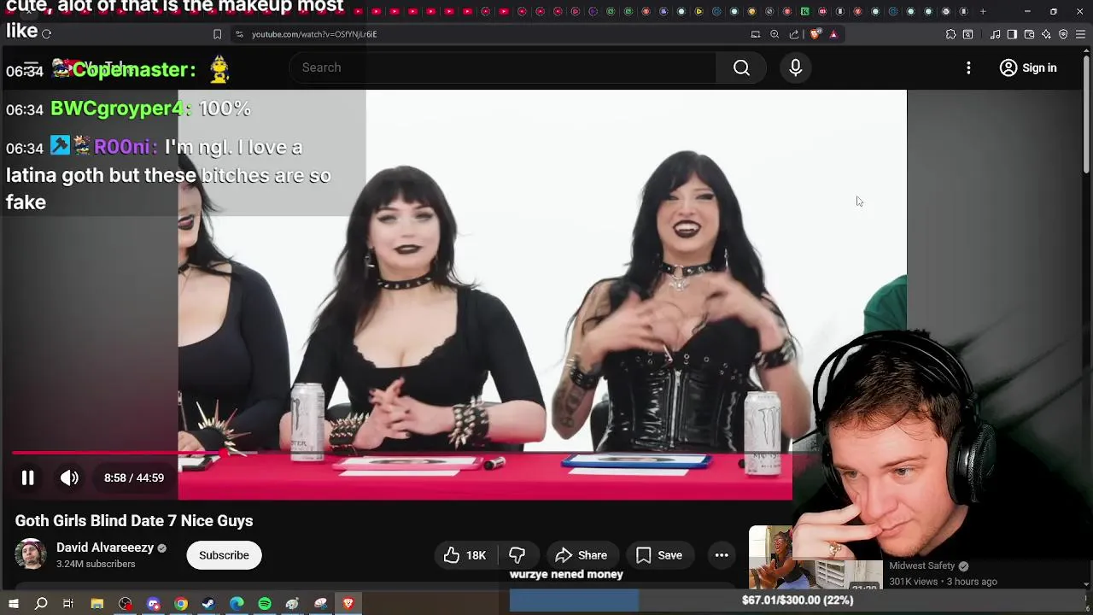1093x615 pixels.
Task: Click the media control music note icon
Action: (x=995, y=34)
